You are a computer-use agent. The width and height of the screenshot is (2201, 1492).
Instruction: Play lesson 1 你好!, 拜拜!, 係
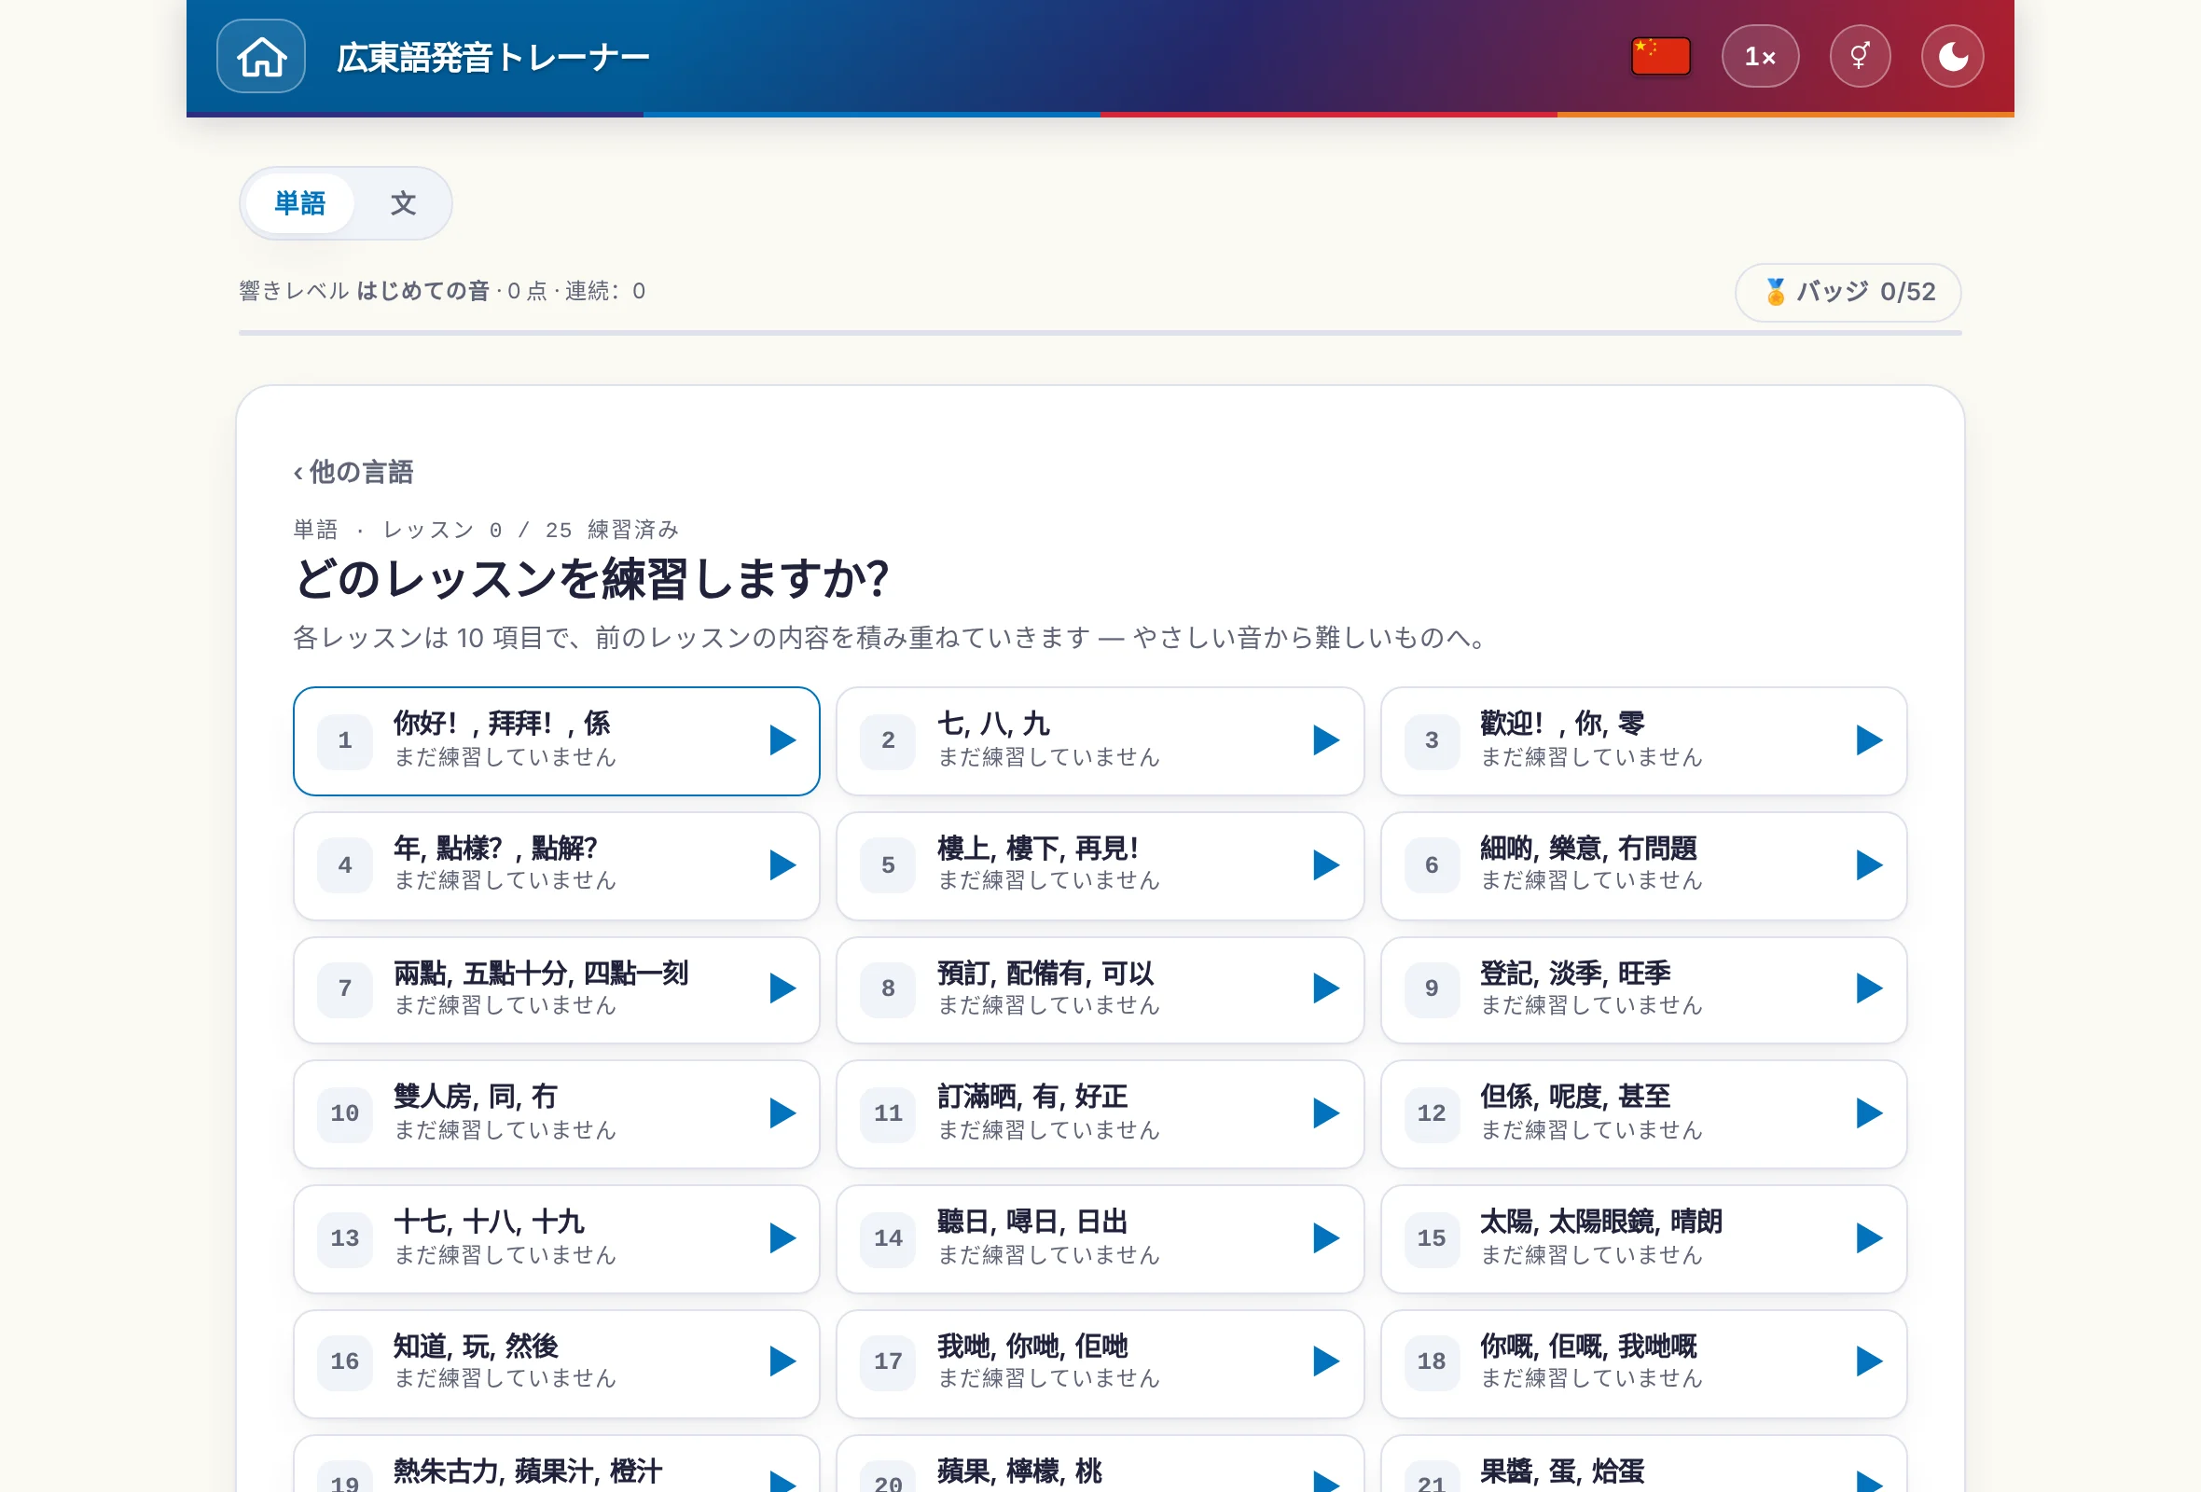click(x=782, y=740)
